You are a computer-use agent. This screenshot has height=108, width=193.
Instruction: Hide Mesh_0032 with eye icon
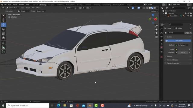pyautogui.click(x=188, y=16)
